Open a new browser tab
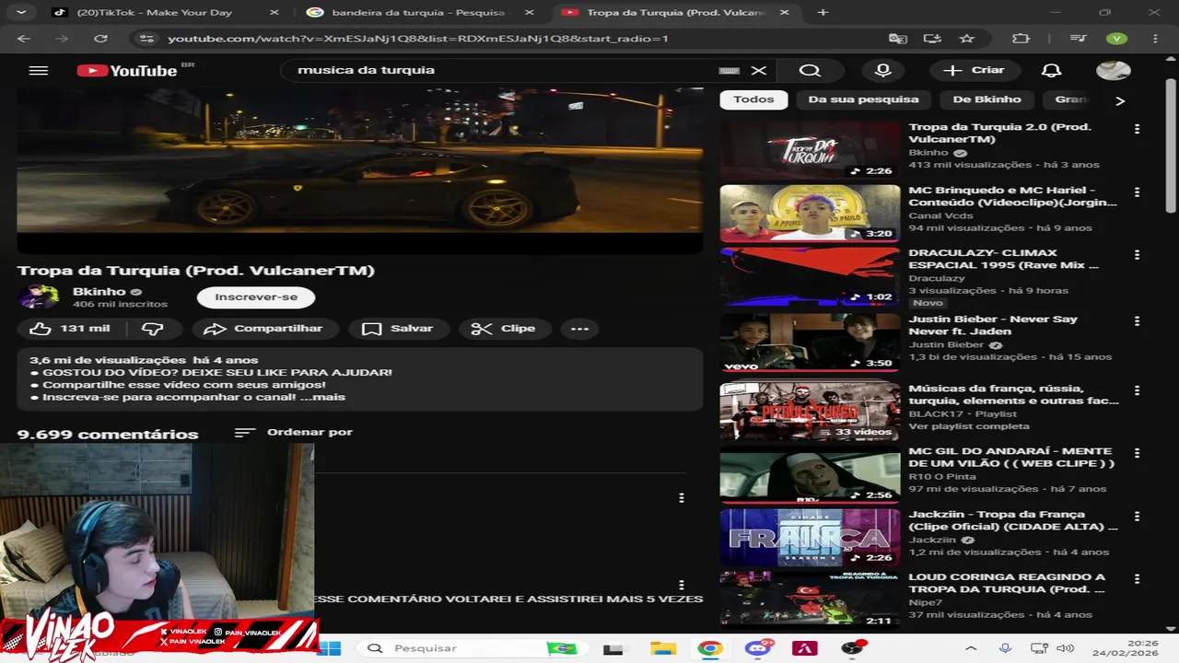Image resolution: width=1179 pixels, height=663 pixels. [x=823, y=13]
